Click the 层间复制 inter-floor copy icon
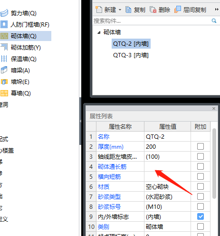This screenshot has height=236, width=220. click(x=178, y=10)
